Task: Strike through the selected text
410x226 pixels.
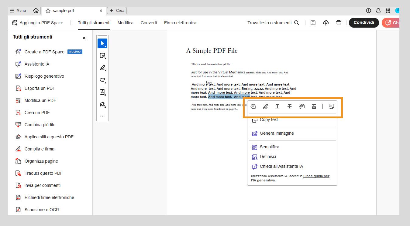Action: point(290,106)
